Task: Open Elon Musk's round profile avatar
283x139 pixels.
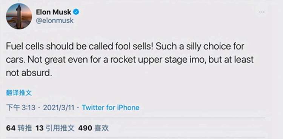Action: [x=19, y=16]
